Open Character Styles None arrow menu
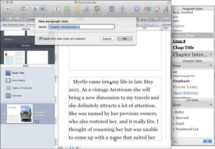215x149 pixels. 211,66
